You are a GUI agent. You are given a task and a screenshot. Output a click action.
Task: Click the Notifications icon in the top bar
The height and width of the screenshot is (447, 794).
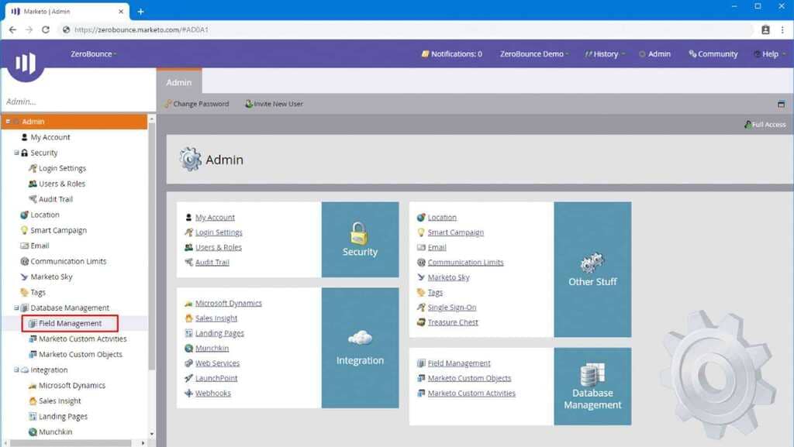coord(426,53)
